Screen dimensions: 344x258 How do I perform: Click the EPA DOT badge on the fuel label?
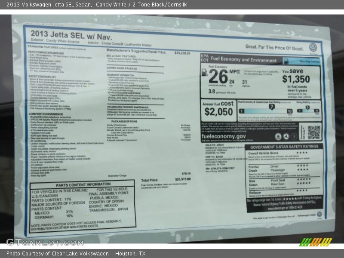[x=205, y=58]
